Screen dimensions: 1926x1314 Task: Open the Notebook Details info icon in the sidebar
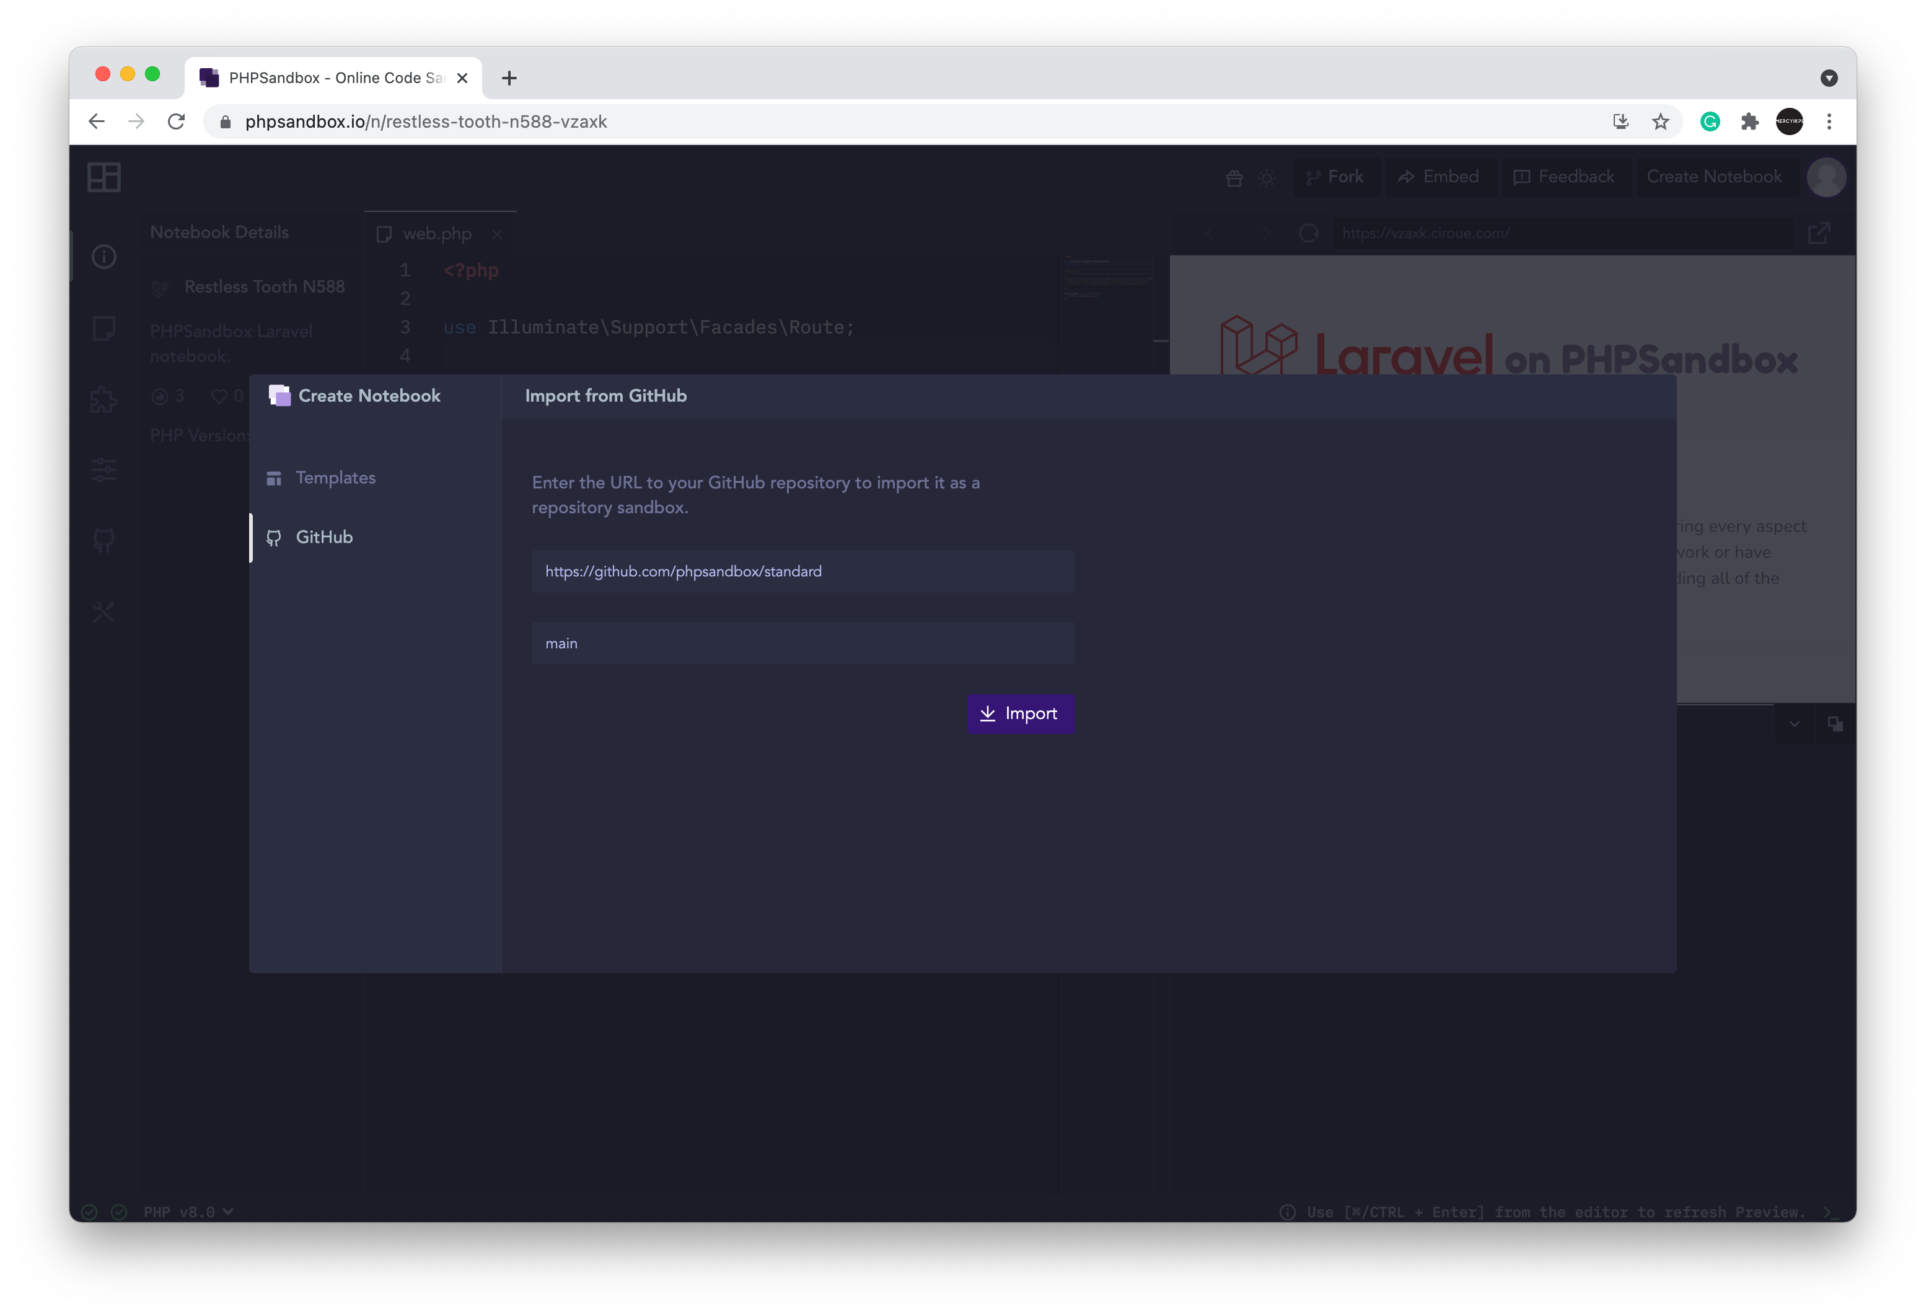click(x=105, y=257)
